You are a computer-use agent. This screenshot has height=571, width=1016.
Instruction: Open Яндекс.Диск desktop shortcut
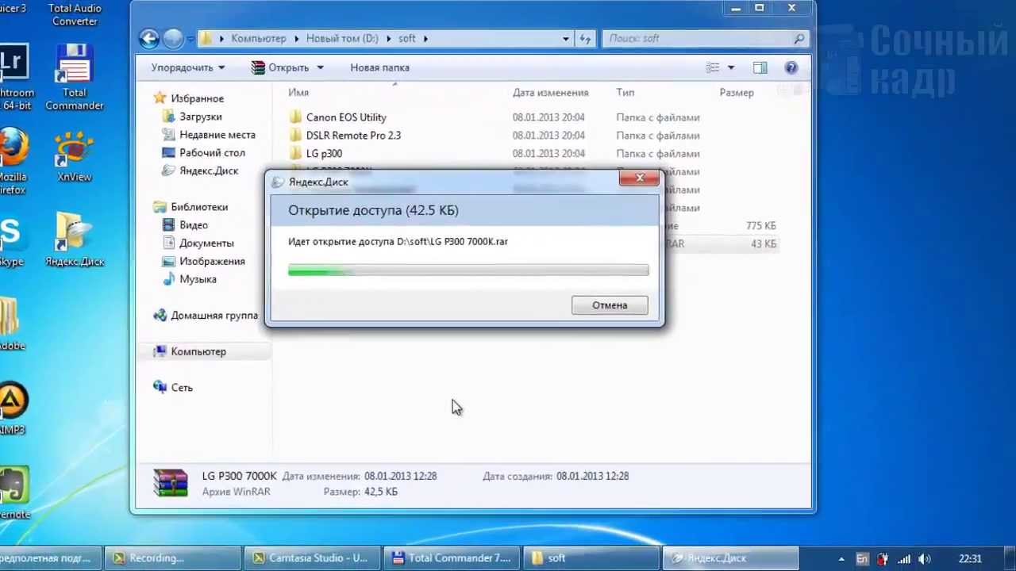point(75,240)
